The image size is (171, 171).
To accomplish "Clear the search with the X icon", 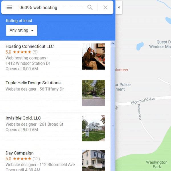I will click(x=105, y=7).
